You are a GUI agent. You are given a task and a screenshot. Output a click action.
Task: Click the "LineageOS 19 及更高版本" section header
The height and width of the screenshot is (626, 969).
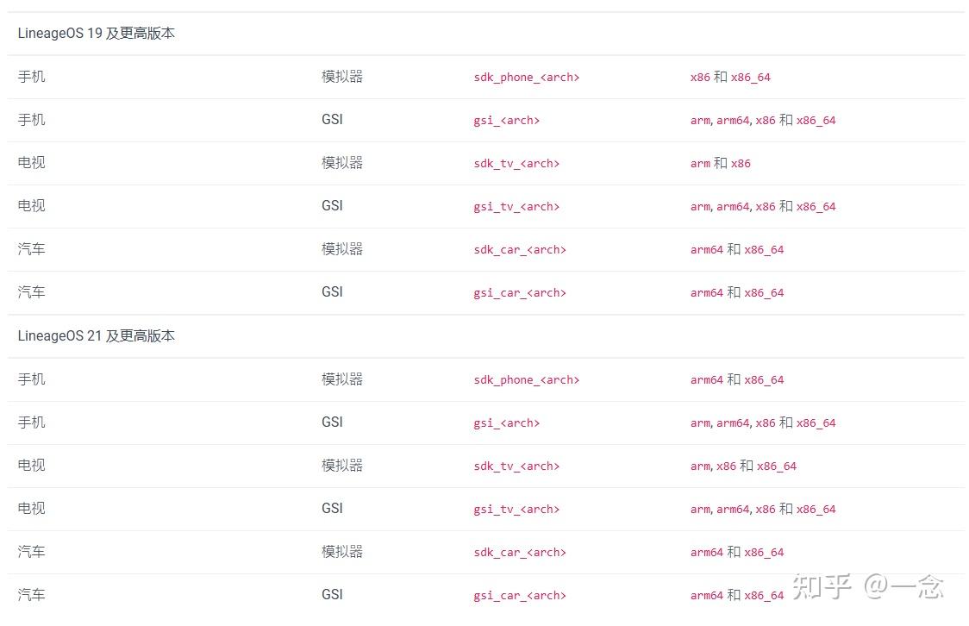coord(97,34)
